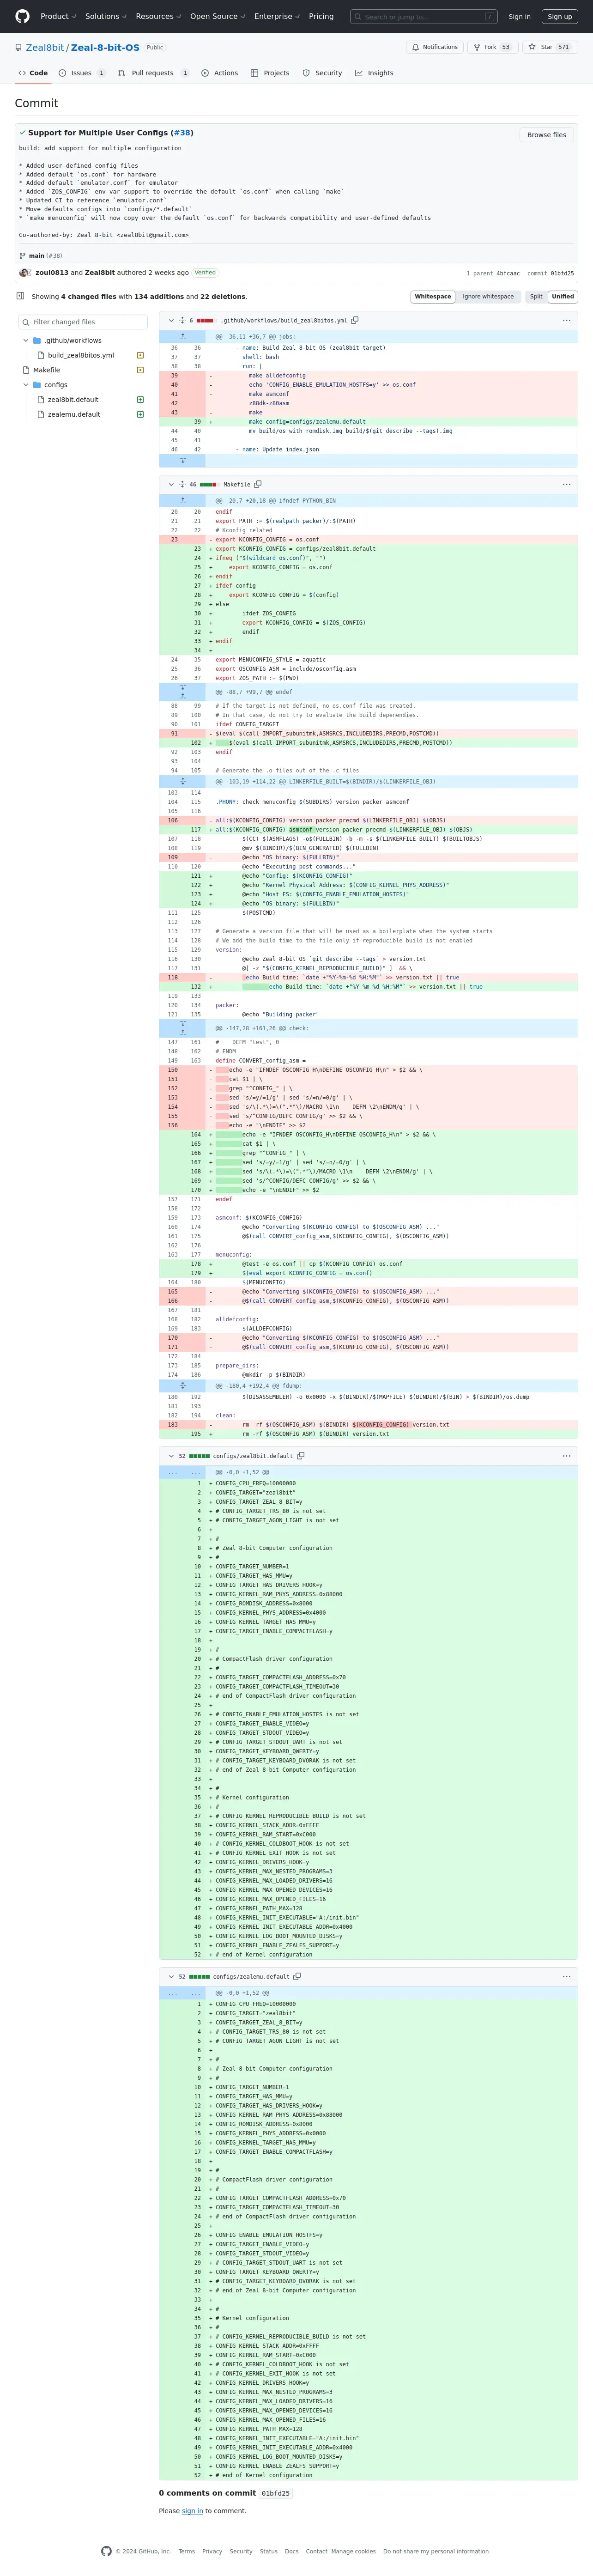593x2576 pixels.
Task: Open options menu for Makefile diff
Action: (566, 484)
